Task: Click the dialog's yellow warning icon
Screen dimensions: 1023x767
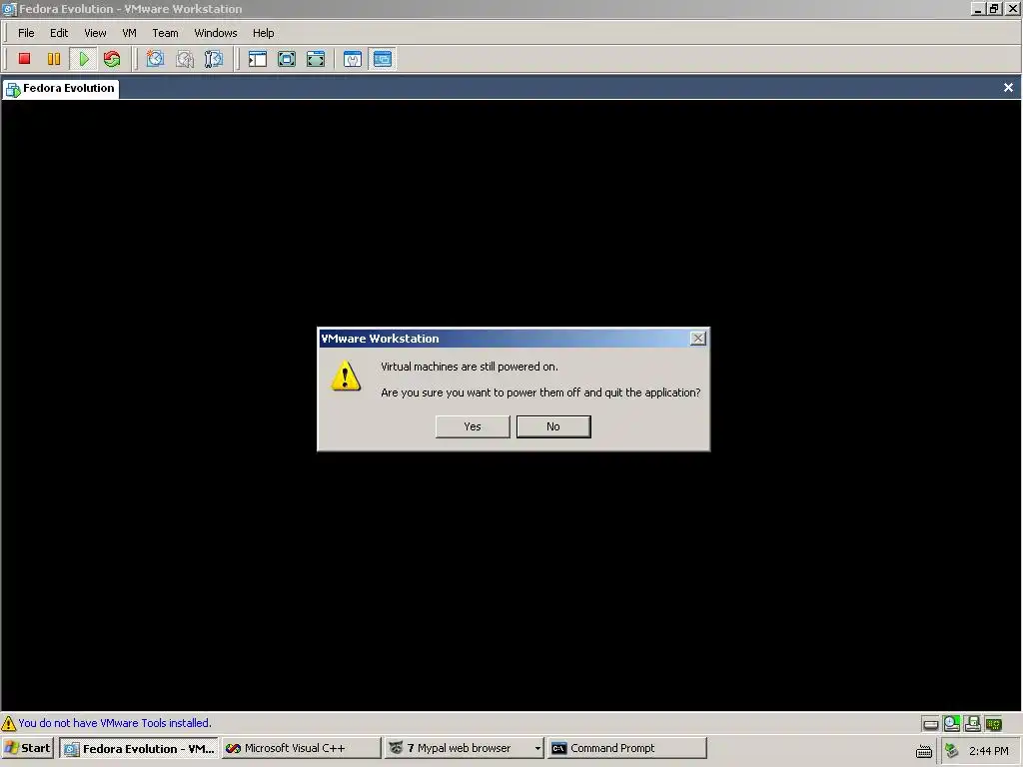Action: [346, 377]
